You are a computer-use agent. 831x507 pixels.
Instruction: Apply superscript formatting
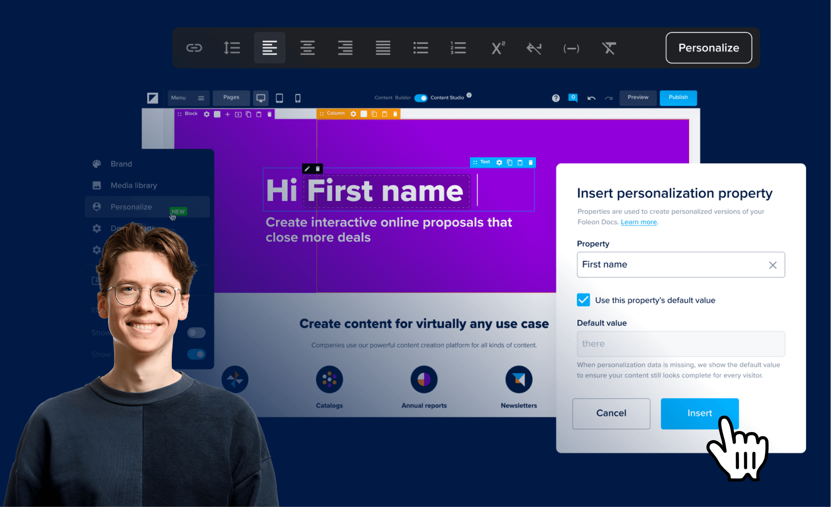click(498, 48)
